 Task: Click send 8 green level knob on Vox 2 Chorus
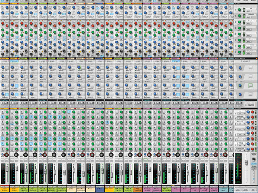(35, 149)
